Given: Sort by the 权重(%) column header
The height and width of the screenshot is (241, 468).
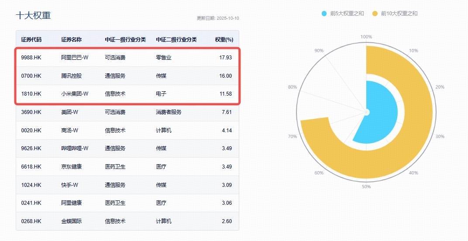Looking at the screenshot, I should (x=224, y=40).
